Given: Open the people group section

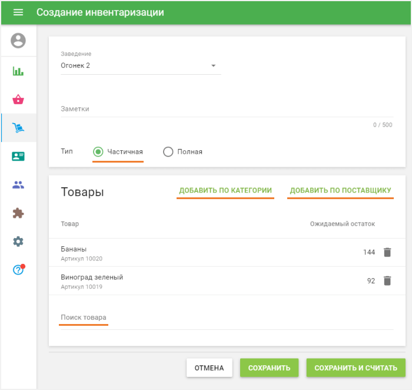Looking at the screenshot, I should (18, 184).
